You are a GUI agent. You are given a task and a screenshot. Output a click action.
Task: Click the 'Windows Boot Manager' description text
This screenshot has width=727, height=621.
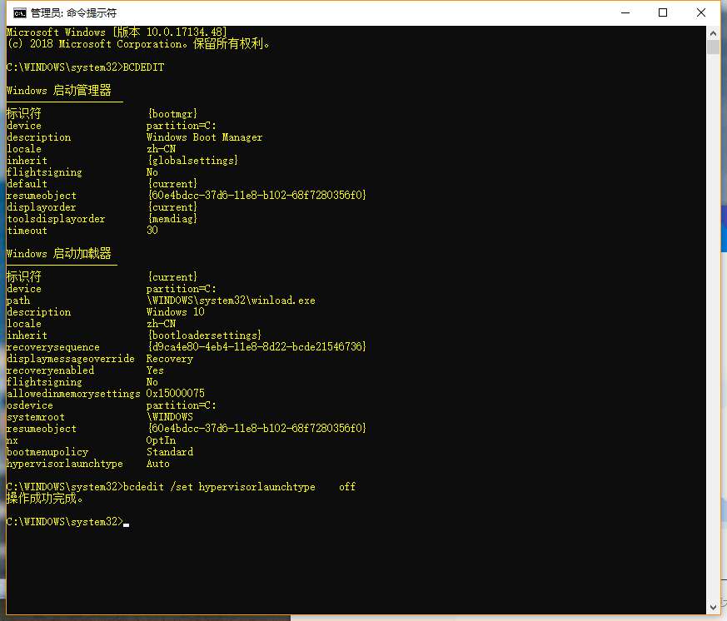tap(204, 137)
